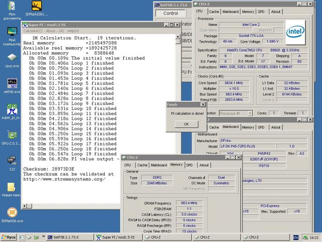Select Cache tab in front Memory CPU-Z window
This screenshot has height=242, width=322.
[142, 165]
